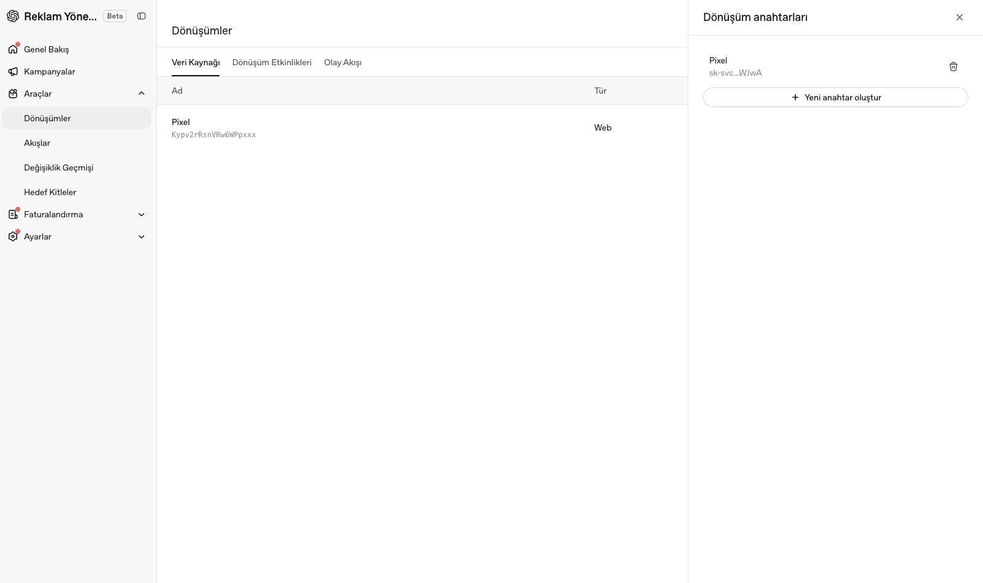Viewport: 983px width, 583px height.
Task: Collapse sidebar using the panel toggle icon
Action: (141, 16)
